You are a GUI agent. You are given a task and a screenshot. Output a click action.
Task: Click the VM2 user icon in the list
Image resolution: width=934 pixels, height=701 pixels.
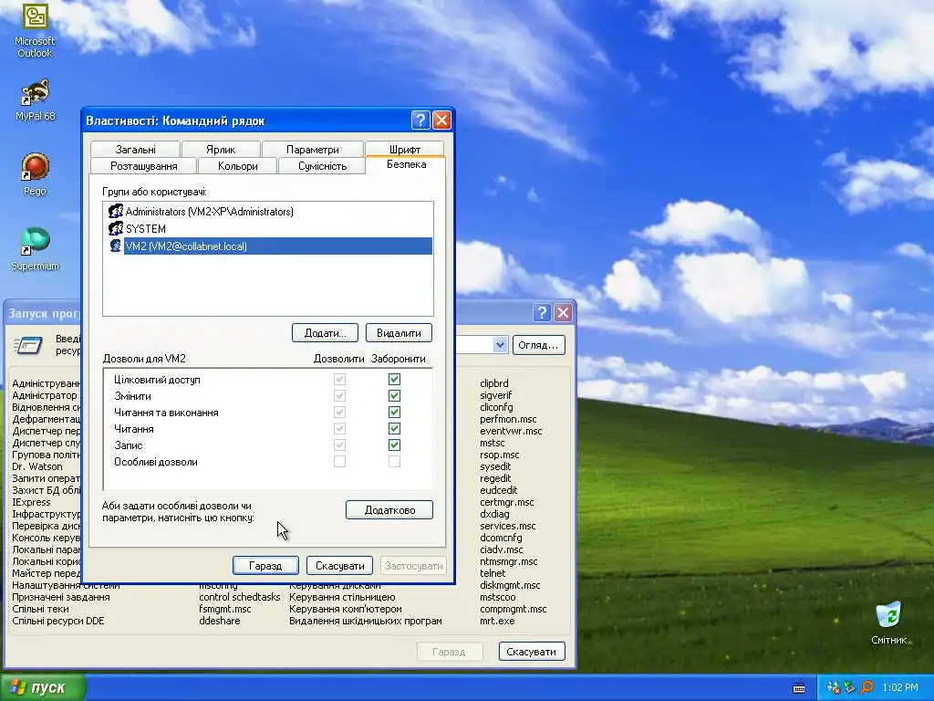coord(116,246)
